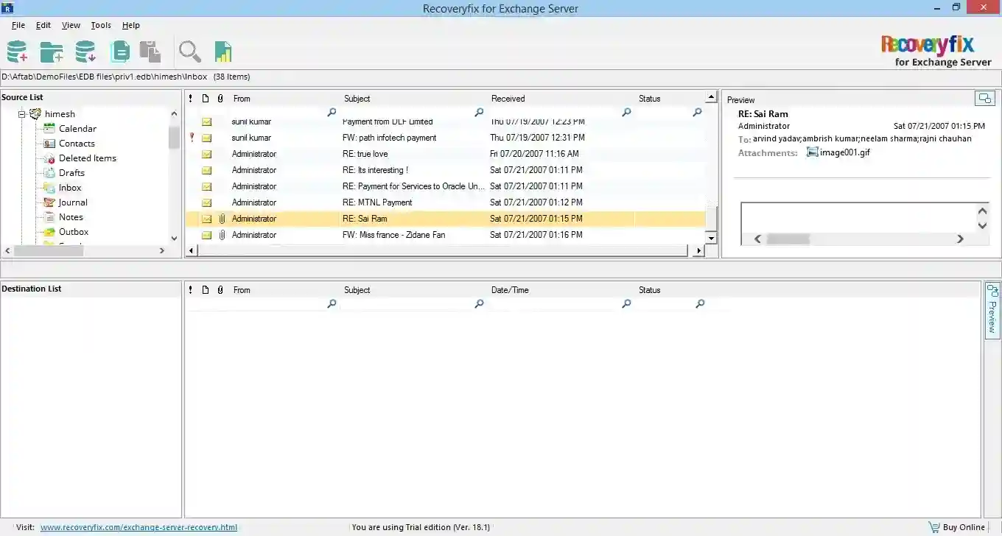The image size is (1002, 536).
Task: Open the View menu
Action: pyautogui.click(x=71, y=25)
